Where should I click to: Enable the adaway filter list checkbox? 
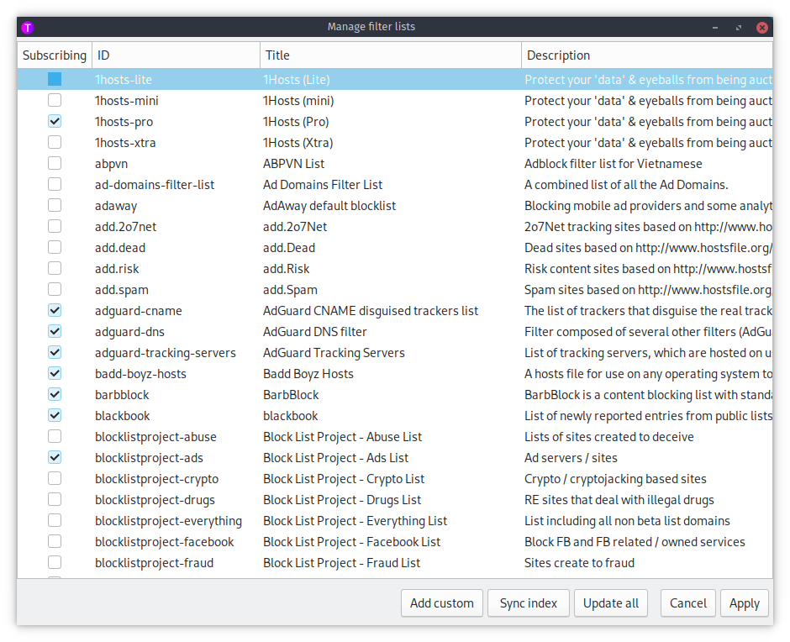click(55, 206)
